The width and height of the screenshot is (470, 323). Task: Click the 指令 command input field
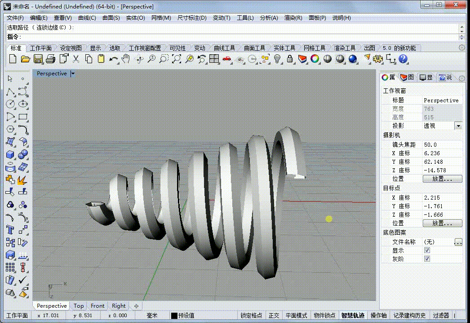pos(240,37)
